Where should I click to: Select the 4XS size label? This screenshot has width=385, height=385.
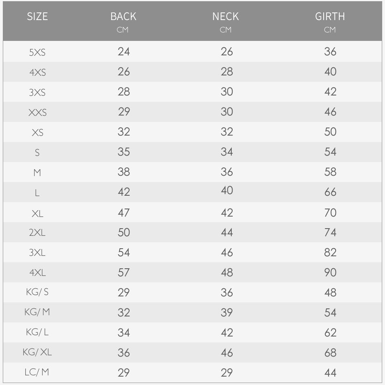coord(37,73)
